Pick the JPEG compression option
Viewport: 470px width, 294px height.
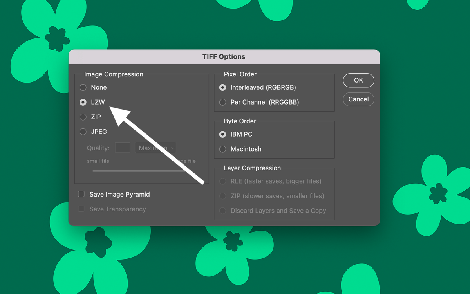(x=83, y=132)
